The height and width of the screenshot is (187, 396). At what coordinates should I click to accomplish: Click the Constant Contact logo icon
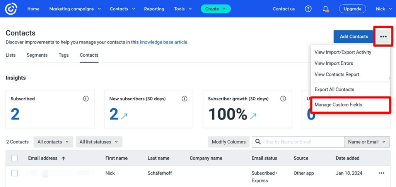(12, 9)
